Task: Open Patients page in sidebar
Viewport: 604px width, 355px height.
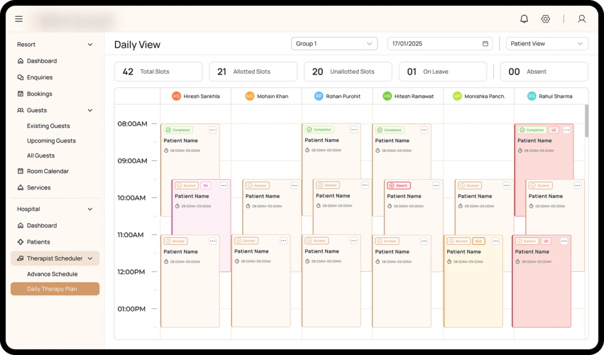Action: point(38,242)
